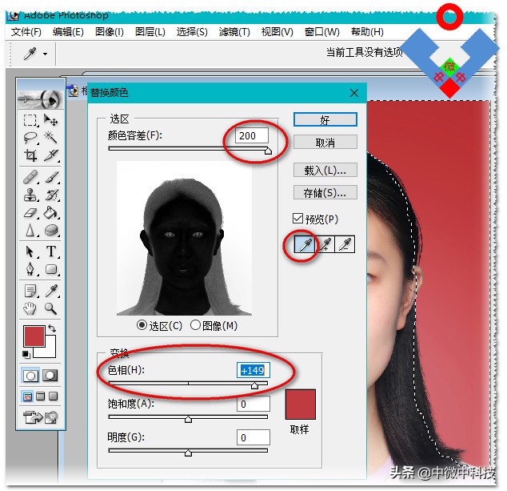Select the Brush tool

click(51, 177)
